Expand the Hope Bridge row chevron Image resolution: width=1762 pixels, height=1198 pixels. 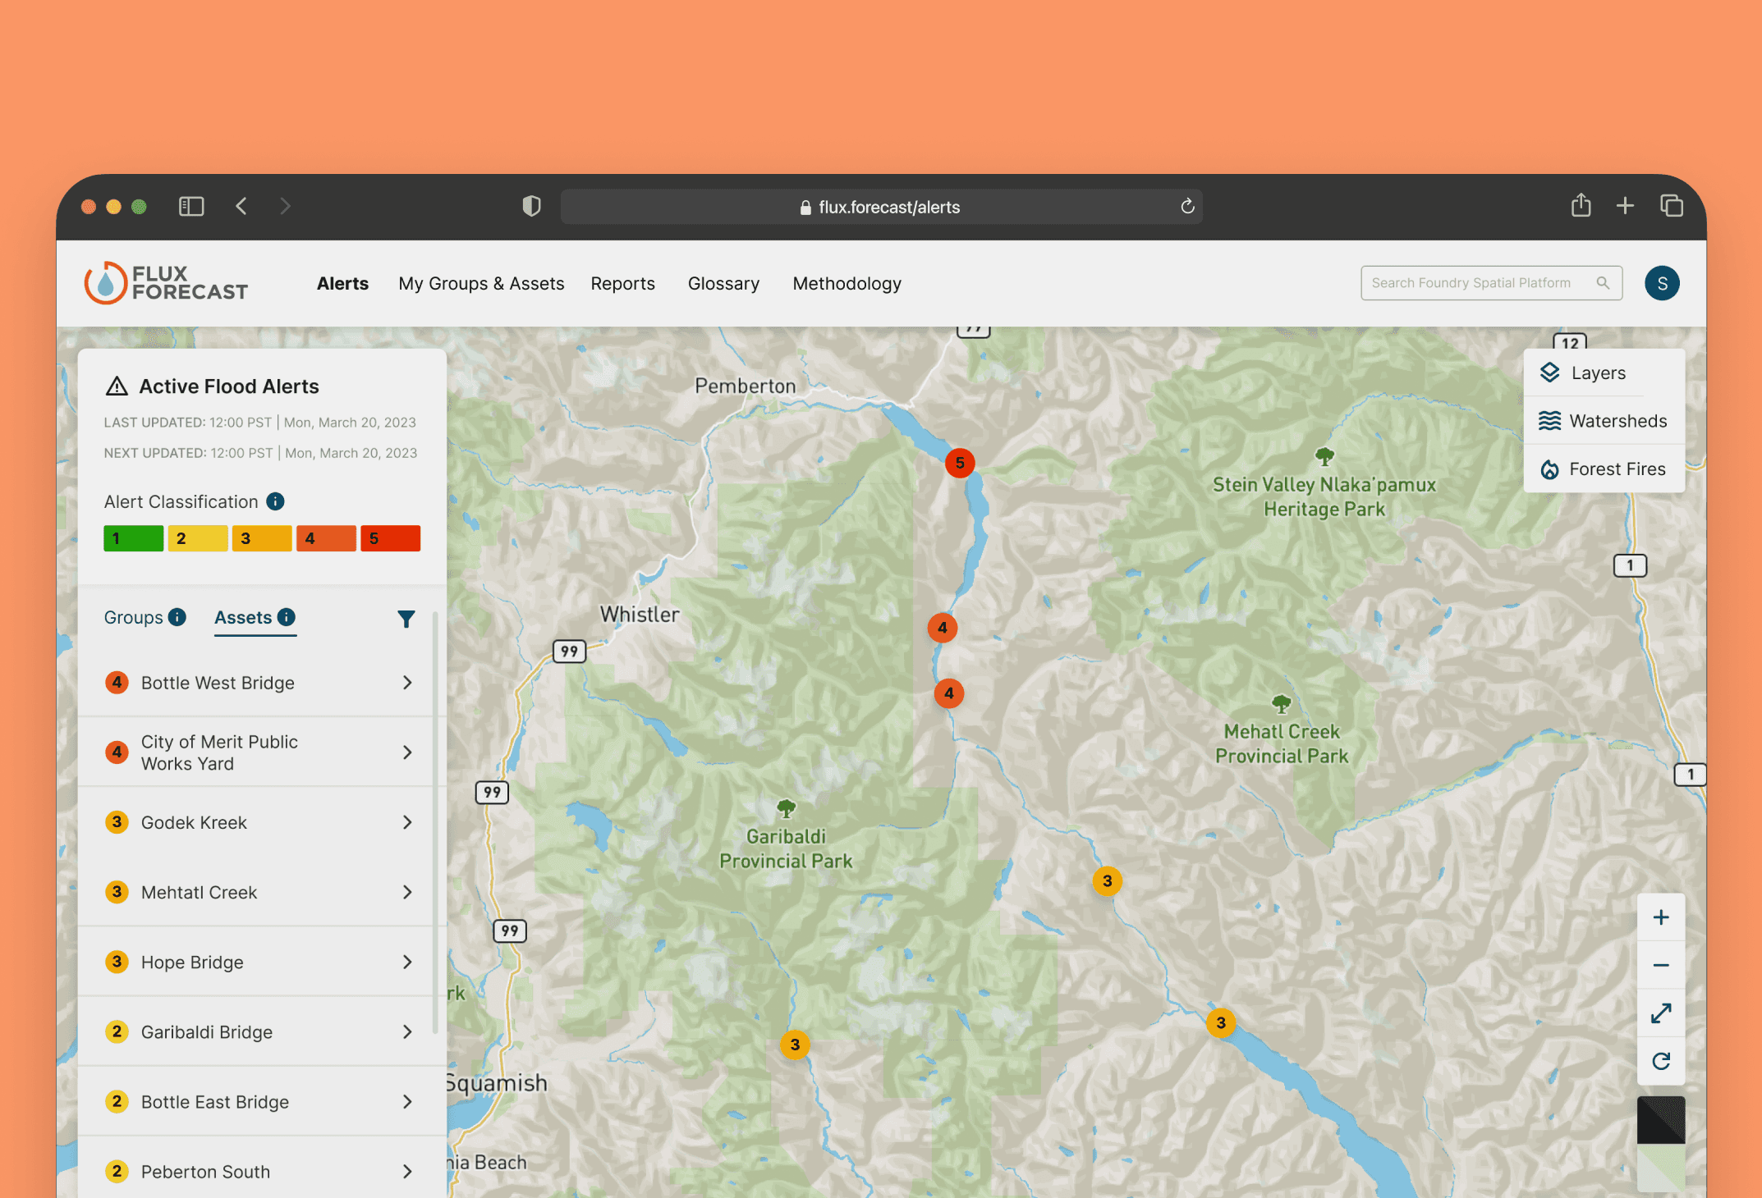pos(407,962)
